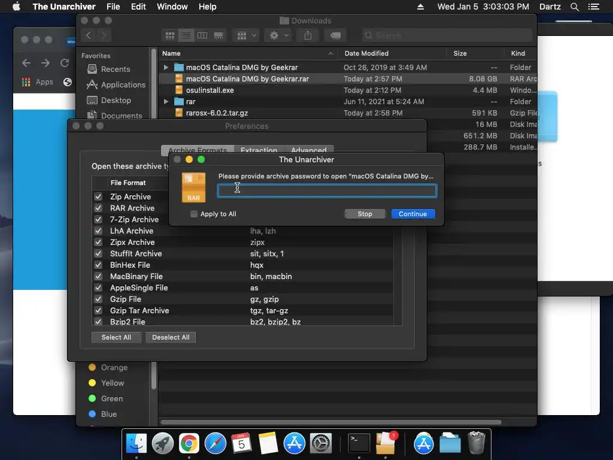Screen dimensions: 613x460
Task: Click the Finder Share toolbar button
Action: (x=308, y=35)
